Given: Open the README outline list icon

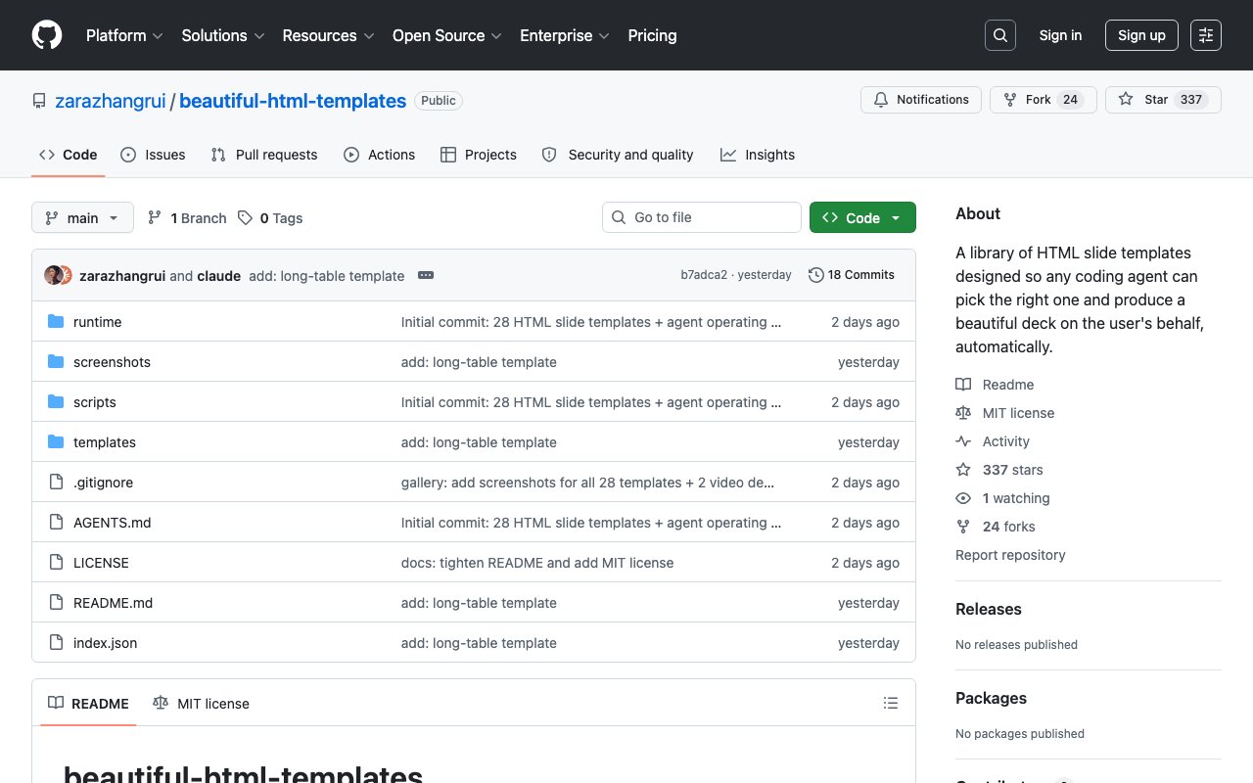Looking at the screenshot, I should [891, 703].
